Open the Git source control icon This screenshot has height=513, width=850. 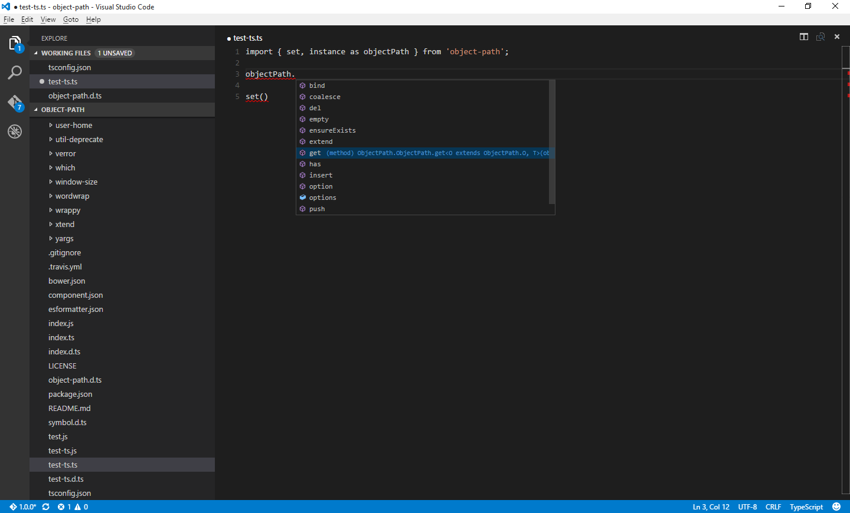[15, 103]
